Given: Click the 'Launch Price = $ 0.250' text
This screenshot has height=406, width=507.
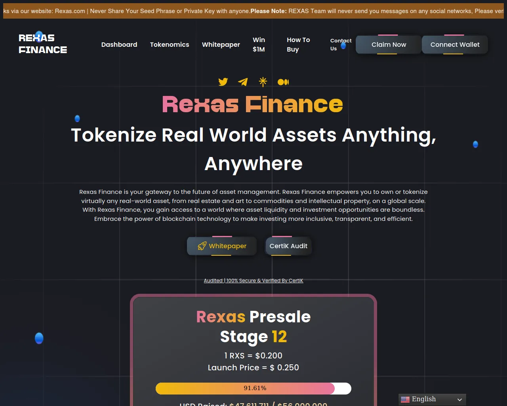Looking at the screenshot, I should [253, 368].
